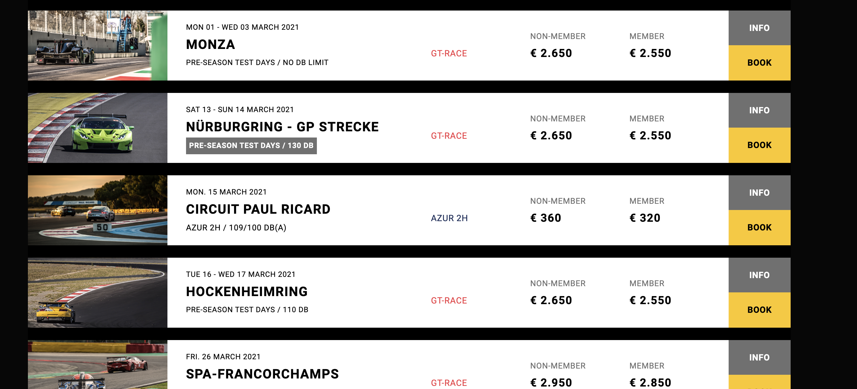Click the Spa-Francorchamps race photo thumbnail
Screen dimensions: 857x389
(97, 365)
